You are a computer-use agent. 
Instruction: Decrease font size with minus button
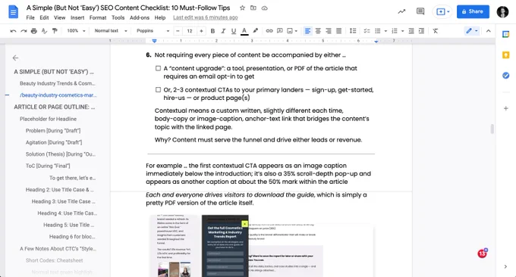(178, 31)
